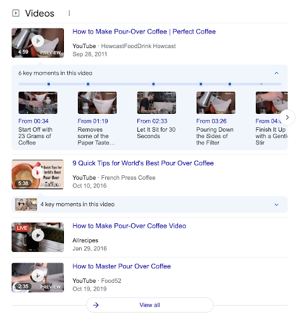Image resolution: width=297 pixels, height=324 pixels.
Task: Open key moment 'From 01:19' thumbnail
Action: (x=97, y=103)
